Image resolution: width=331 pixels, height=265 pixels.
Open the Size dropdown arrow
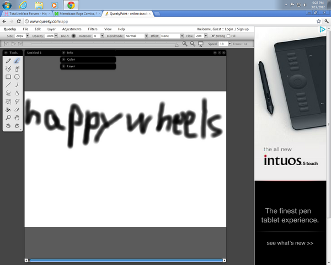pyautogui.click(x=28, y=36)
